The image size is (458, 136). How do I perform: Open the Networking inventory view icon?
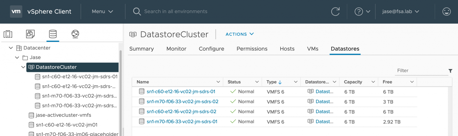75,34
